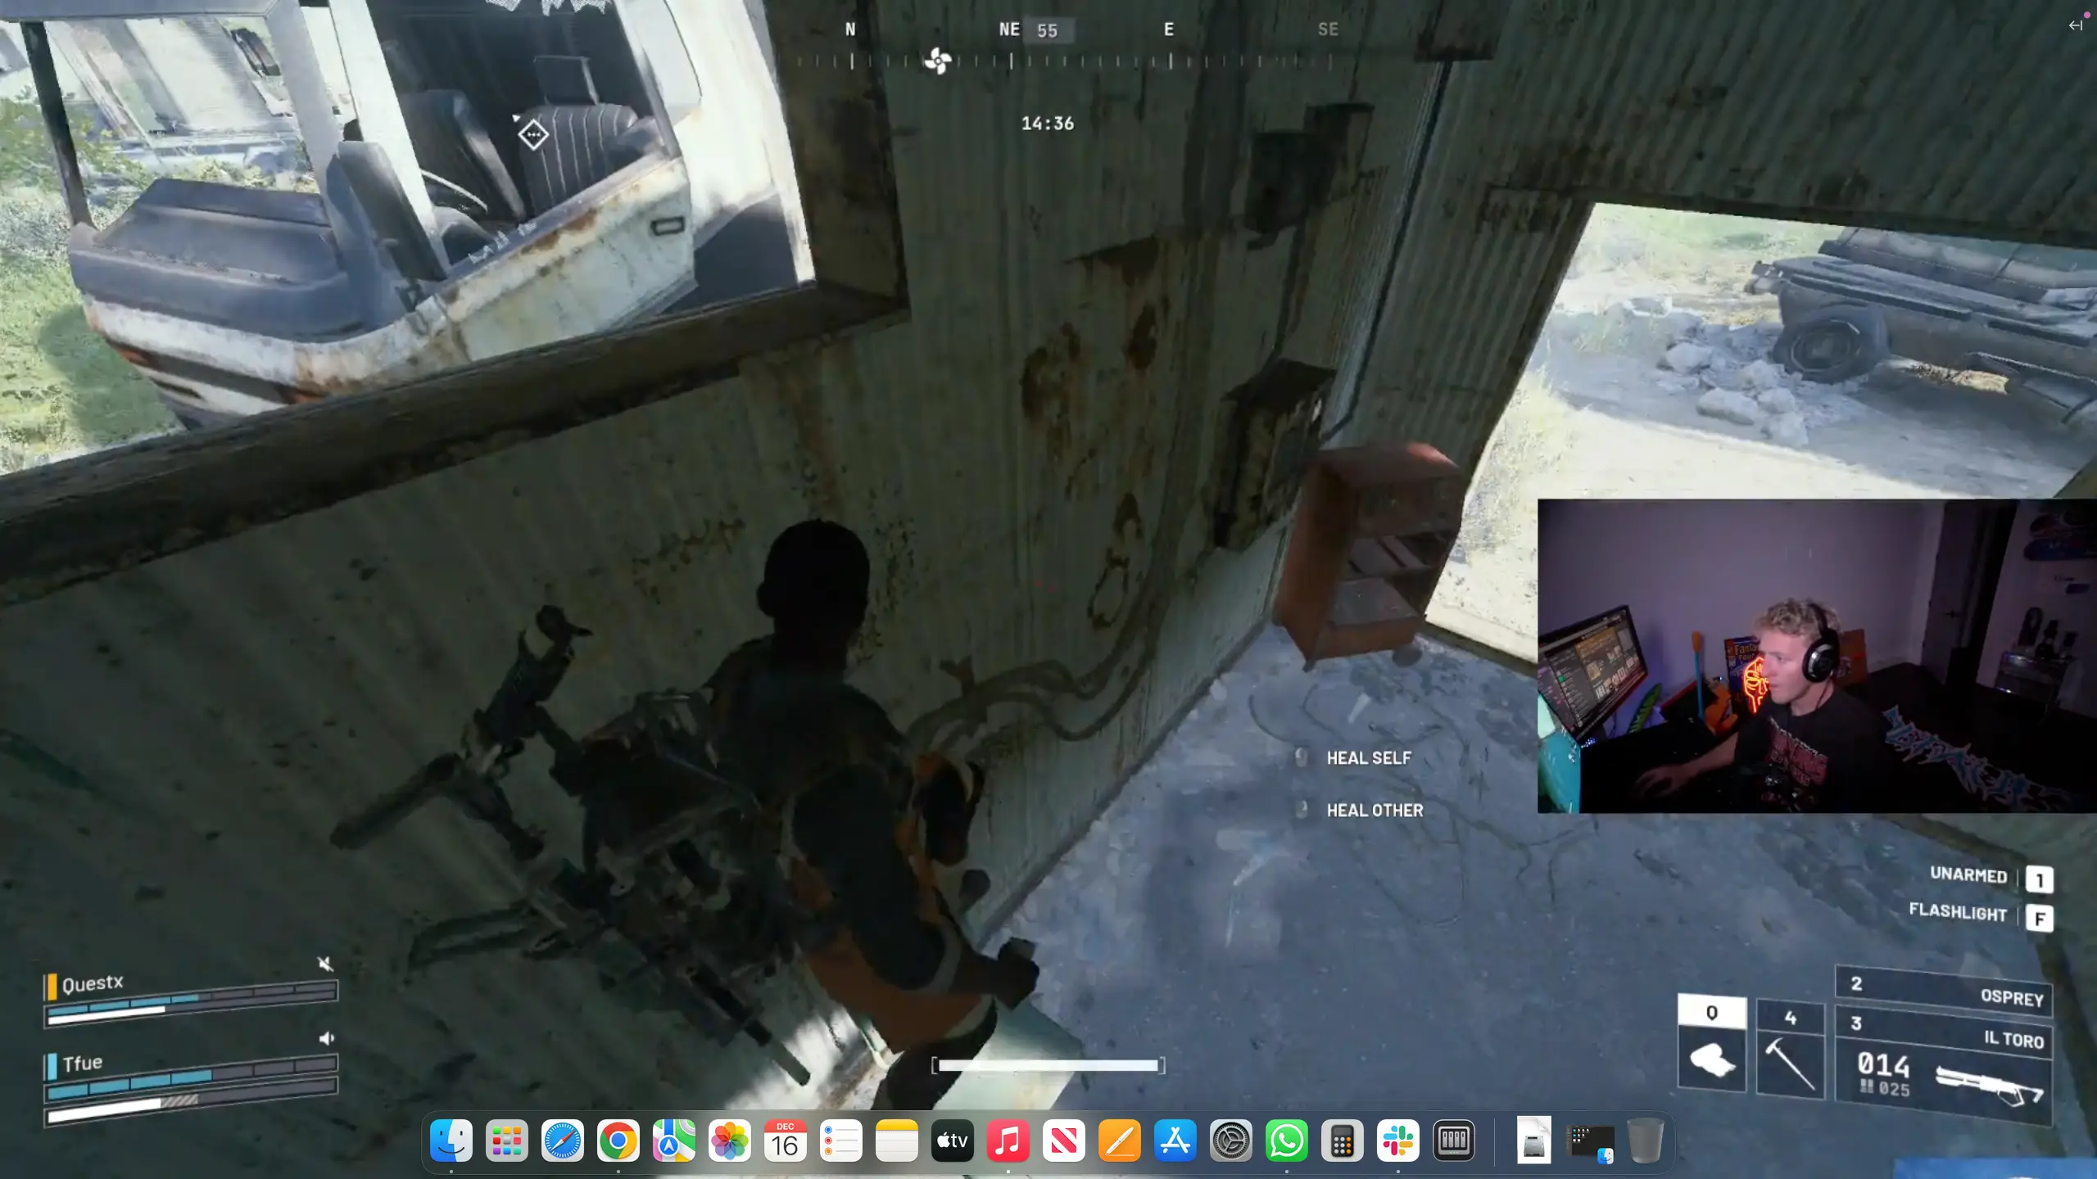Click the collapse arrow in top-right corner

pyautogui.click(x=2075, y=25)
